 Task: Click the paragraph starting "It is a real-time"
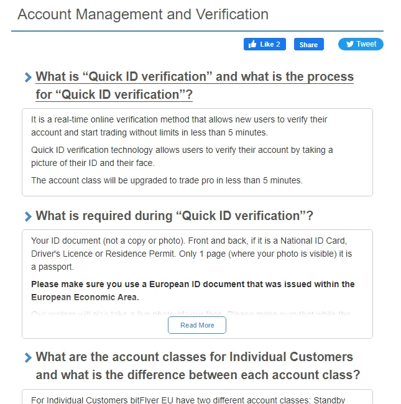coord(179,126)
